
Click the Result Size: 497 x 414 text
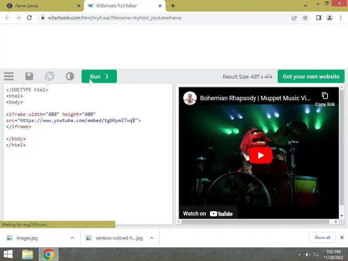[247, 76]
